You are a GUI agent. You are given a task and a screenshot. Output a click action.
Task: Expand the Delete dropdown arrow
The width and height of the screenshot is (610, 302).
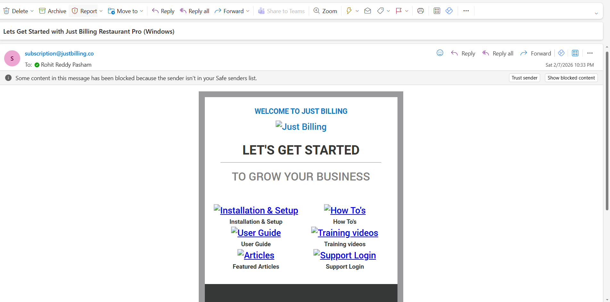click(32, 11)
